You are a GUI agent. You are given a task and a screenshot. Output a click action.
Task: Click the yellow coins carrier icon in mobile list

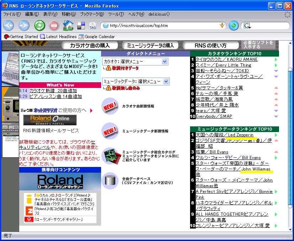29,199
